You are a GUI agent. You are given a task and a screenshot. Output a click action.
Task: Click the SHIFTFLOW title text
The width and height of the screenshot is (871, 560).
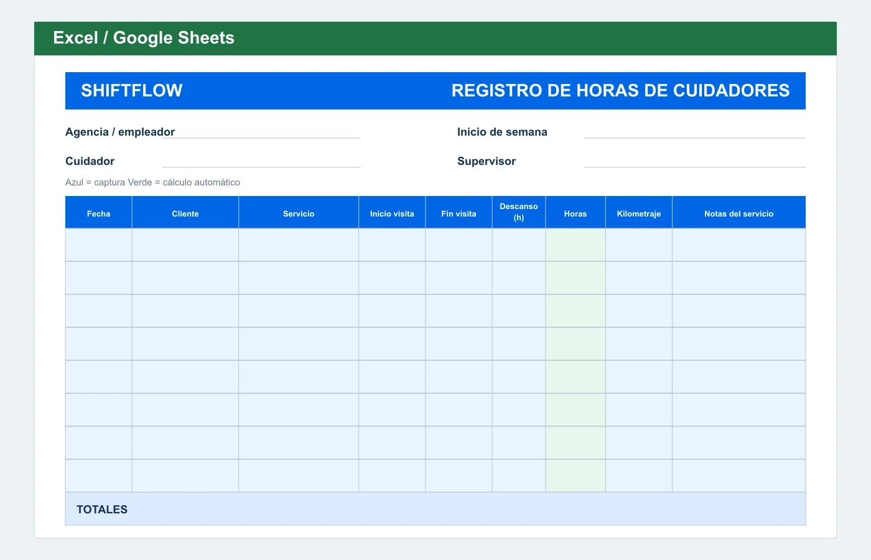pyautogui.click(x=132, y=91)
